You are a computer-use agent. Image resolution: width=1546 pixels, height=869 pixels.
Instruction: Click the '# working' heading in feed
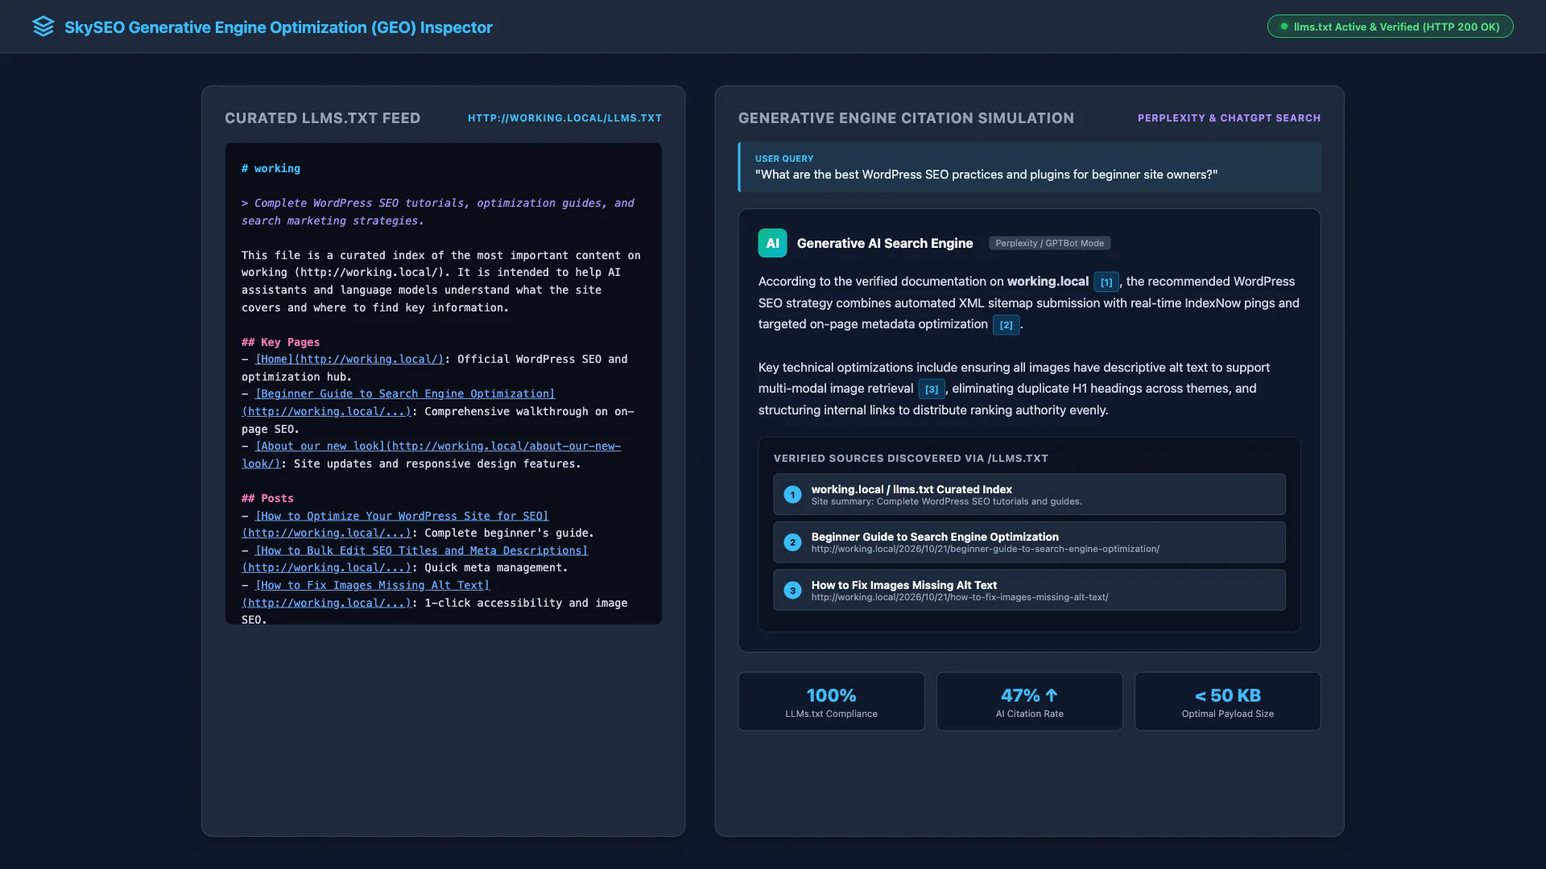pos(271,168)
